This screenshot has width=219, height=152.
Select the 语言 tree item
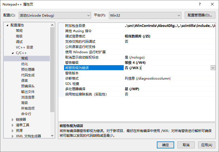[25, 81]
